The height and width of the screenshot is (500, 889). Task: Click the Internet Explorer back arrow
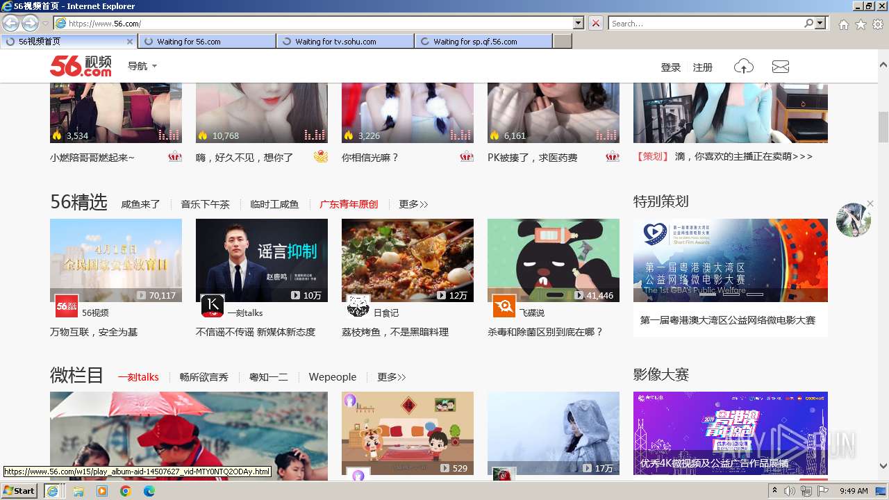[x=10, y=23]
